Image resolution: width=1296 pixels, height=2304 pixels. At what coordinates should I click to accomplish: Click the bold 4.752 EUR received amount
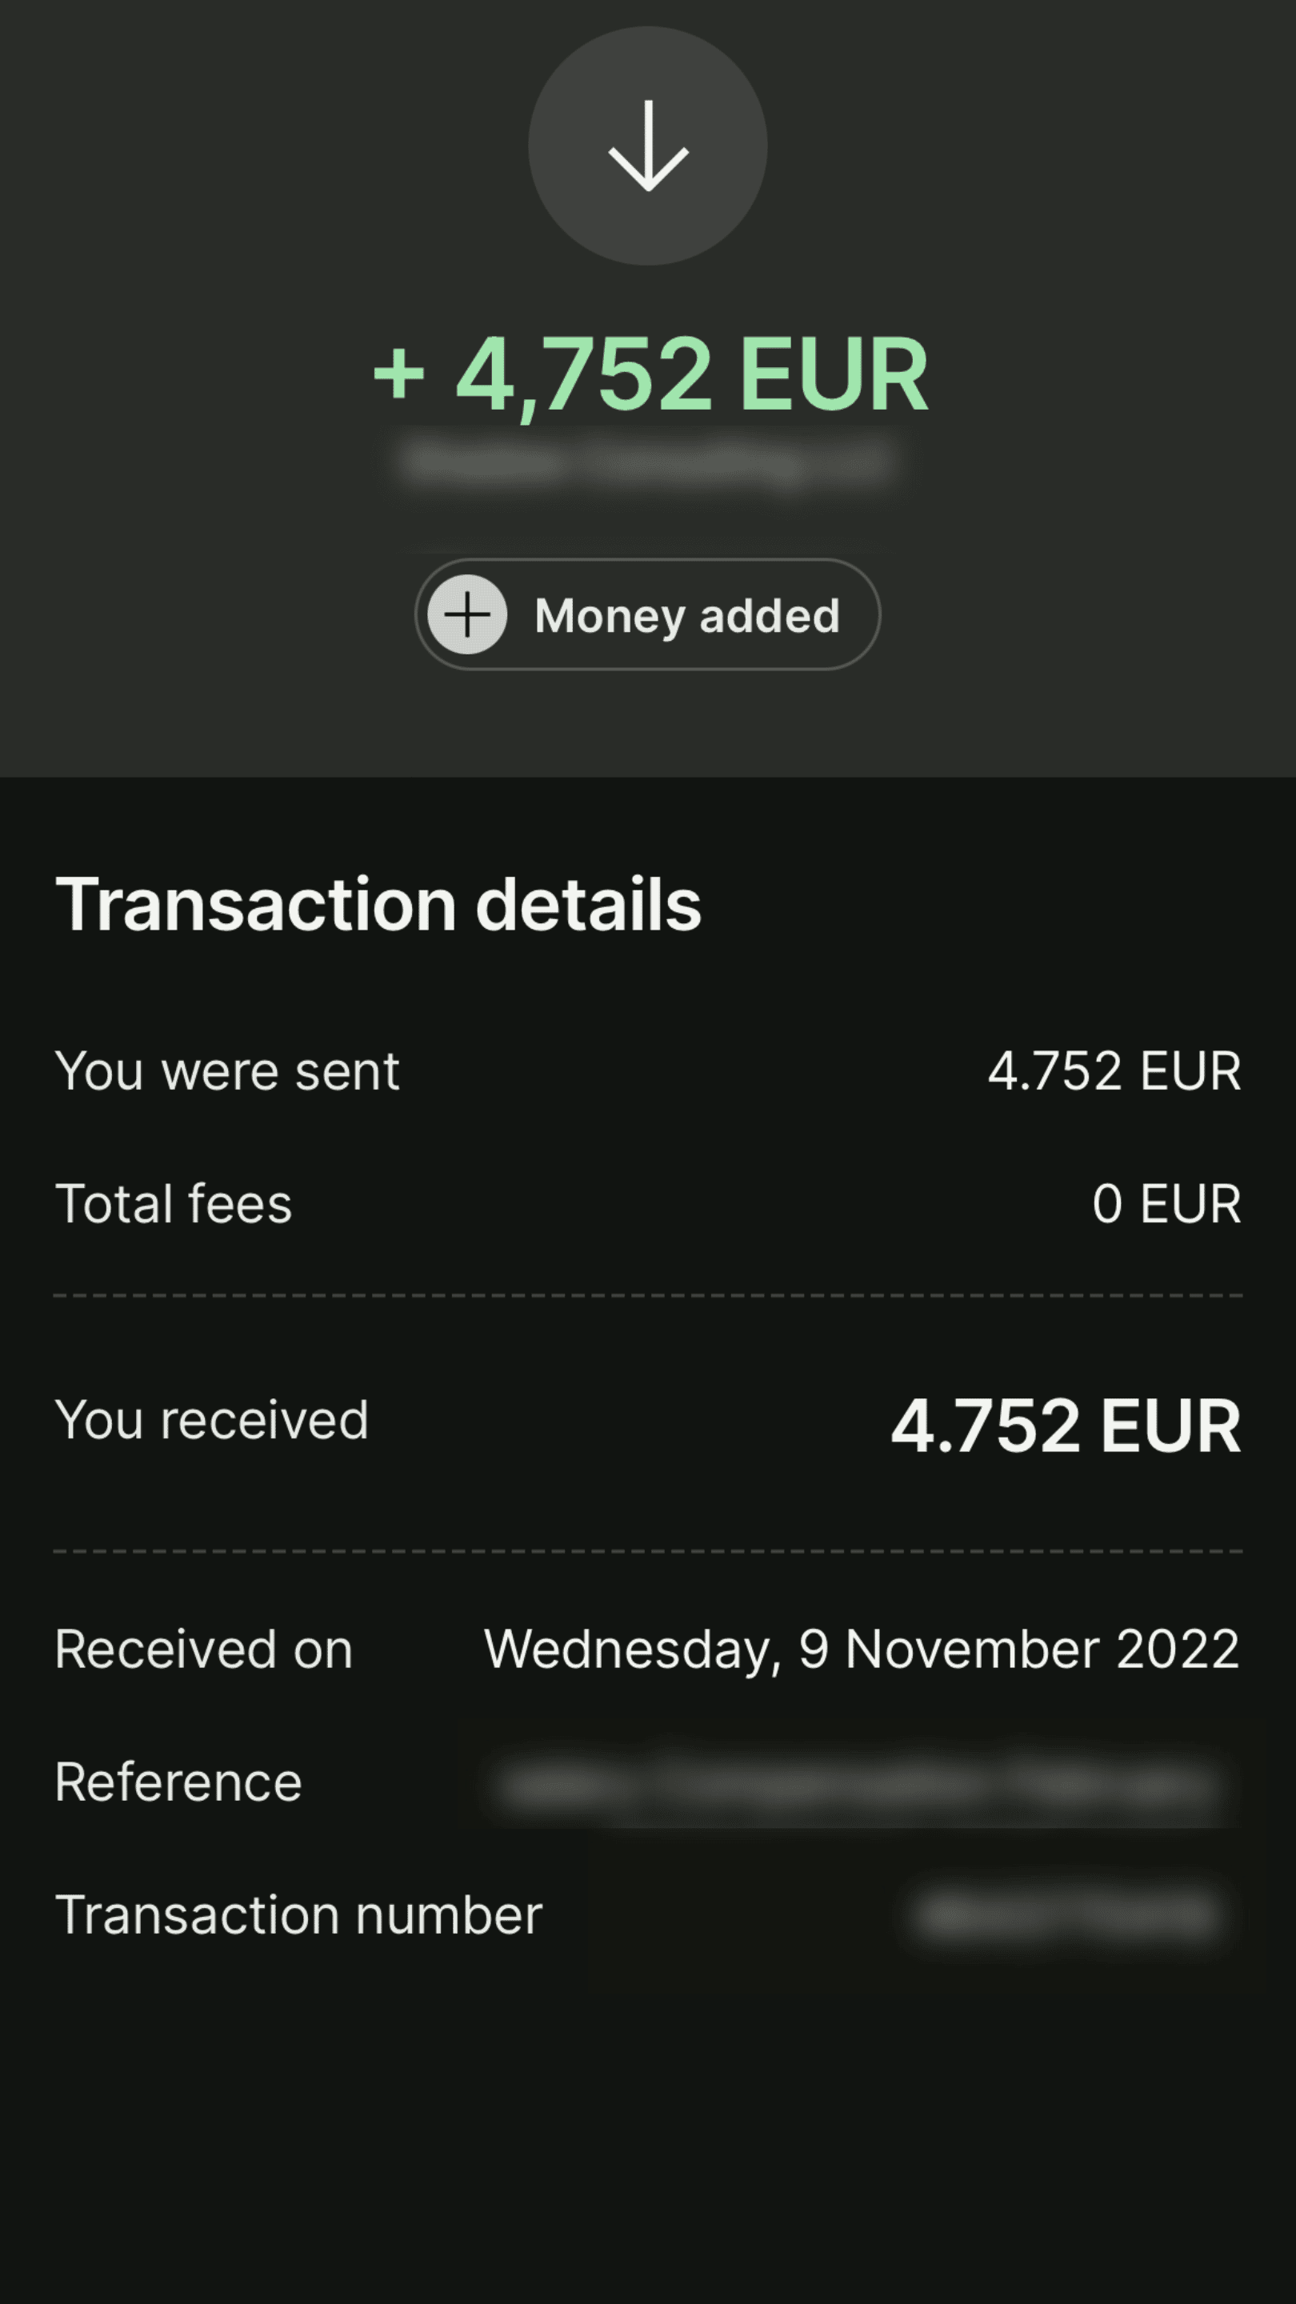tap(1066, 1425)
